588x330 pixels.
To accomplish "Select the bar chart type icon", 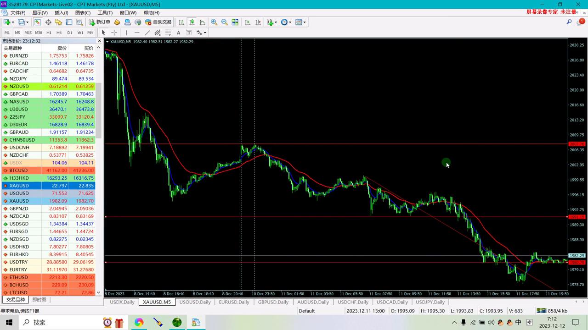I will 181,22.
